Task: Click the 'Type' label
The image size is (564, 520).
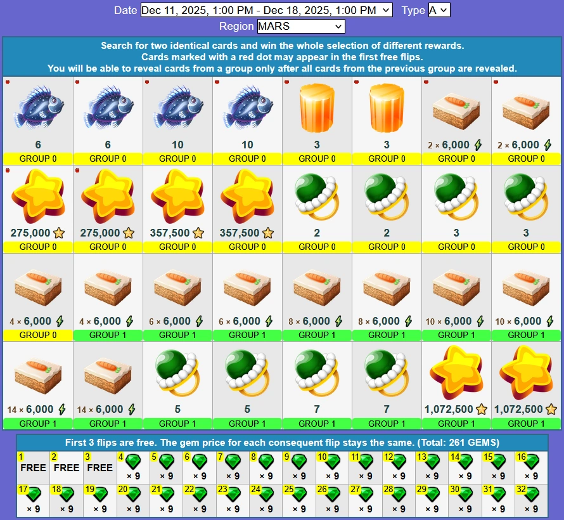Action: (x=413, y=10)
